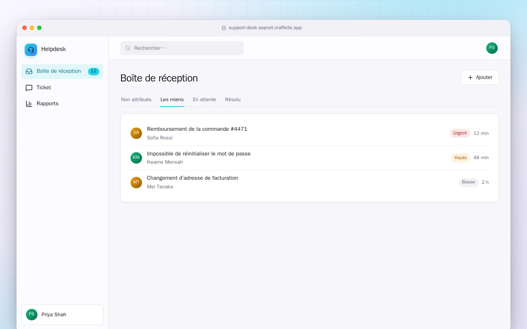Image resolution: width=527 pixels, height=329 pixels.
Task: Click Kwame Mensah's KM avatar
Action: click(x=136, y=158)
